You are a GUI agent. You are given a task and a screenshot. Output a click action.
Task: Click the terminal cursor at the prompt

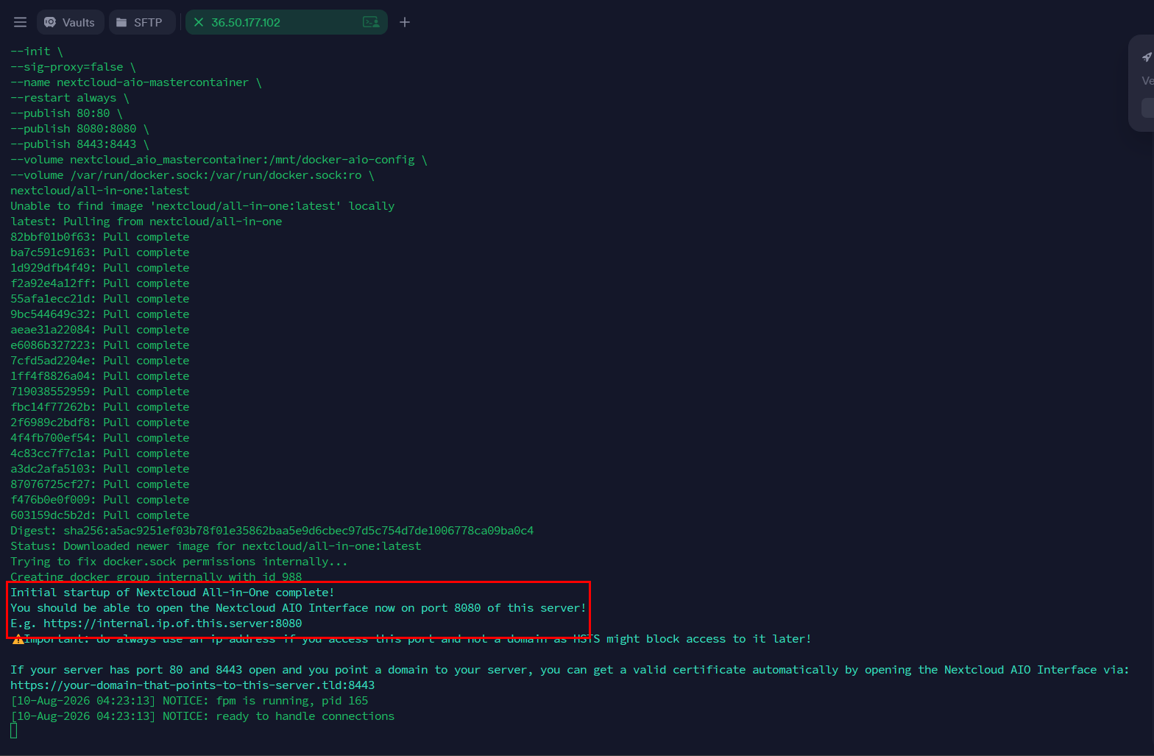[x=13, y=730]
